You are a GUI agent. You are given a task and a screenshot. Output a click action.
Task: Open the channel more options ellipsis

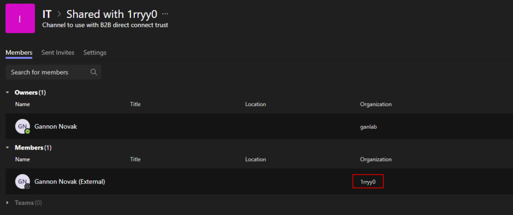click(x=165, y=14)
